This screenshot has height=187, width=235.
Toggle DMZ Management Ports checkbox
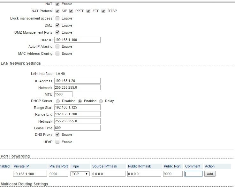[x=57, y=32]
